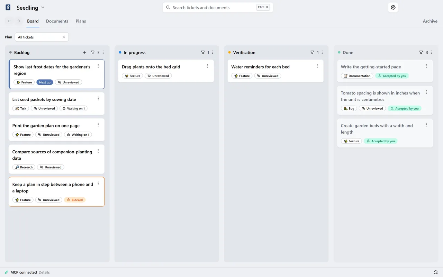Open 'Tomato spacing is shown in inches' ticket
The image size is (443, 277).
click(380, 96)
